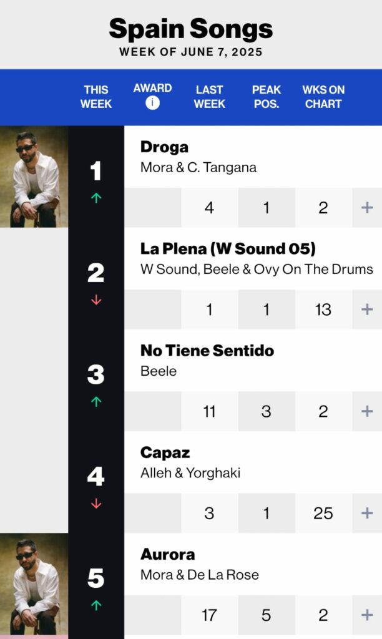The width and height of the screenshot is (382, 639).
Task: Select the Wks On Chart column header
Action: pos(323,97)
